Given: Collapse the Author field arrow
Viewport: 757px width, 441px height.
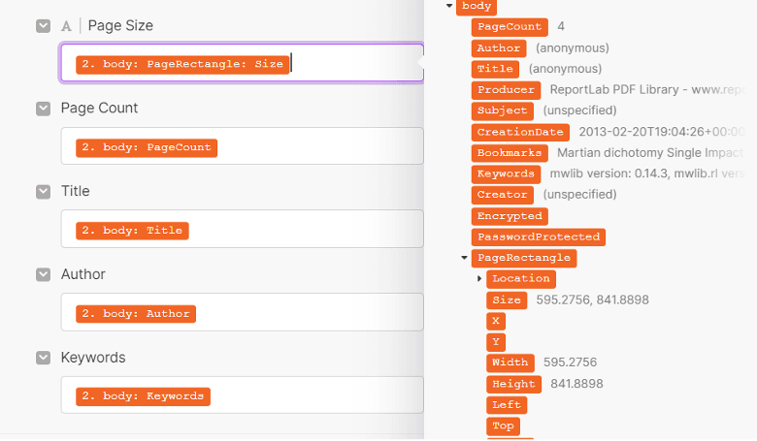Looking at the screenshot, I should click(43, 275).
